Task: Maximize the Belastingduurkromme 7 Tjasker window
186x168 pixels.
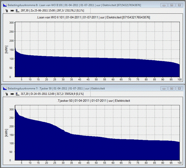Action: [x=171, y=89]
